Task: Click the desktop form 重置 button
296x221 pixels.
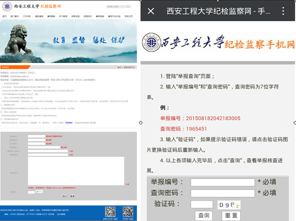Action: point(73,196)
